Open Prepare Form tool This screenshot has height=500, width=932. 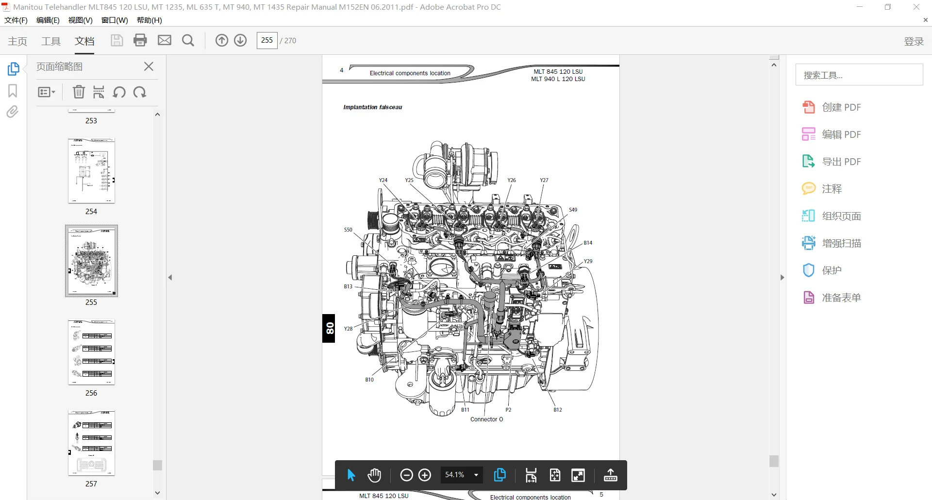832,298
